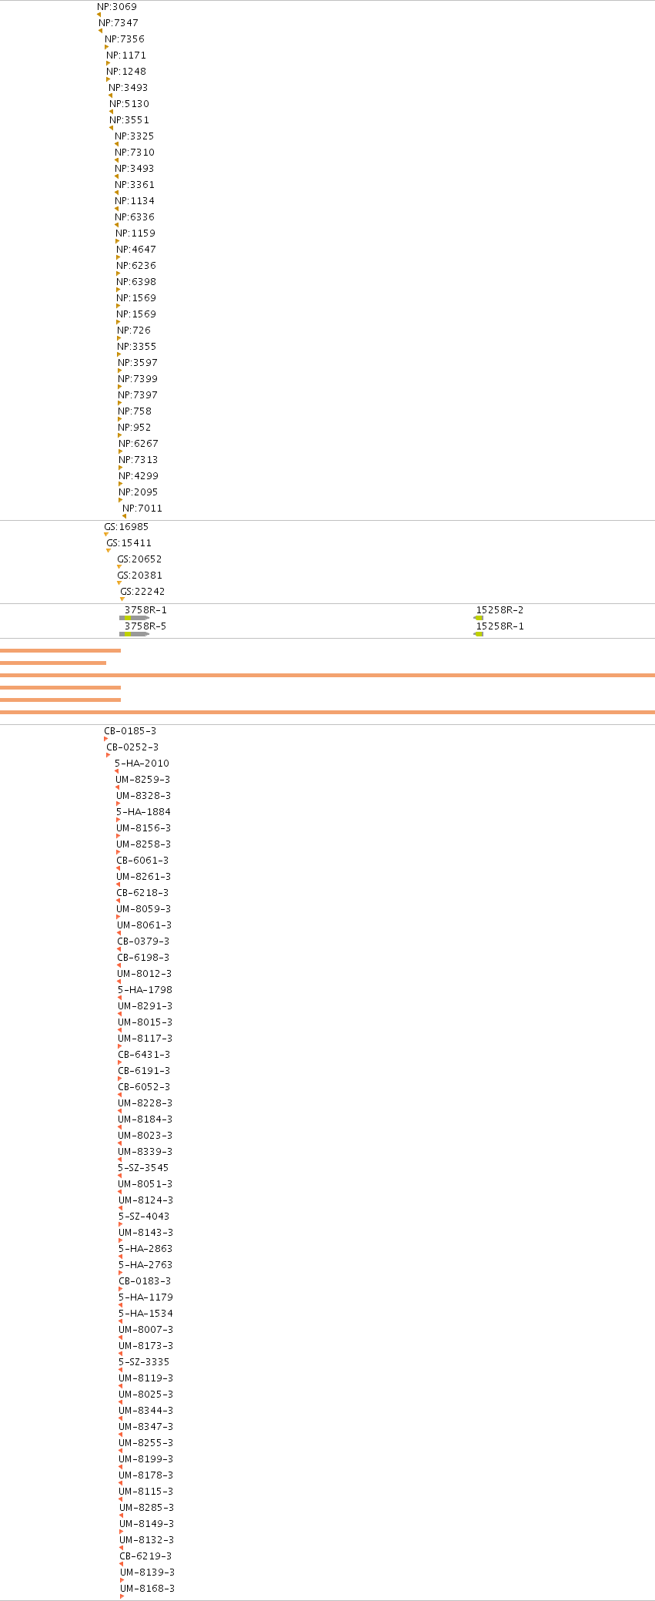Click the NP:952 feature
This screenshot has width=655, height=1601.
(x=135, y=428)
